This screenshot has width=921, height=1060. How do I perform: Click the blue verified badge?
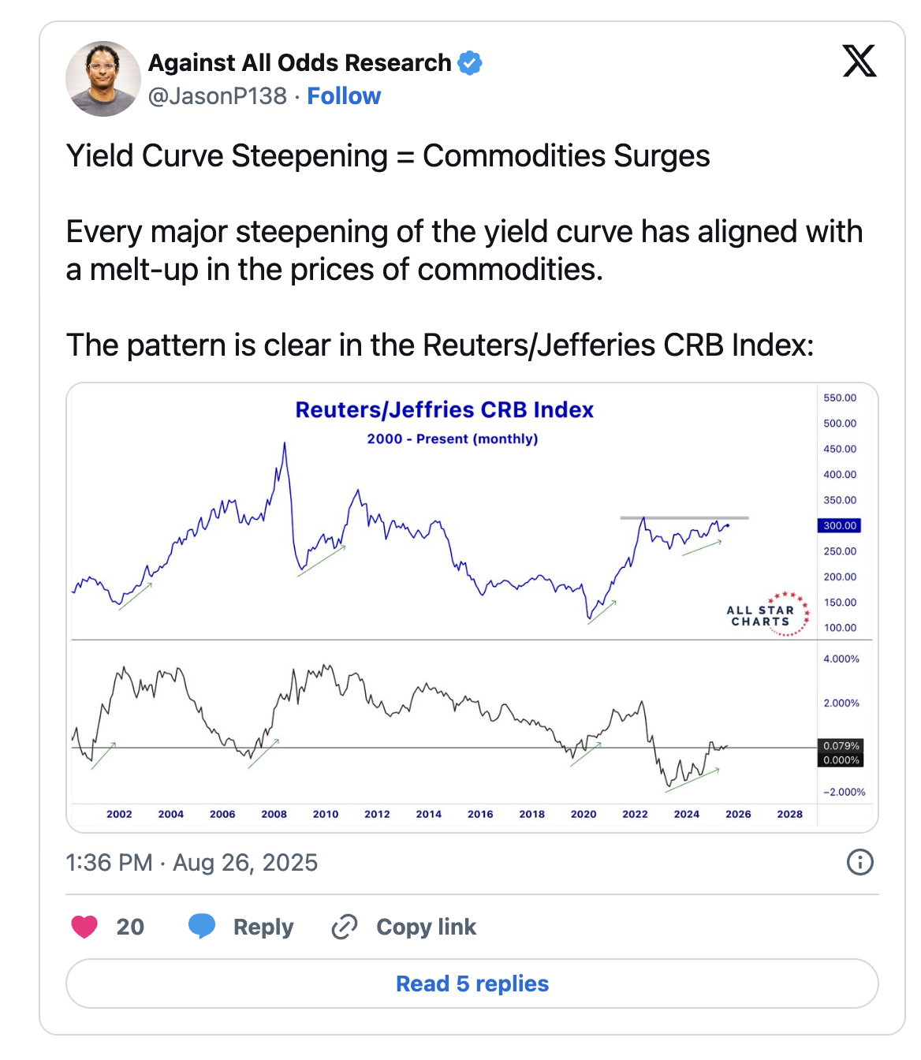(x=470, y=62)
